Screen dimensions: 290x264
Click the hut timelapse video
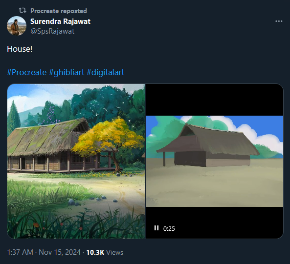tap(214, 161)
